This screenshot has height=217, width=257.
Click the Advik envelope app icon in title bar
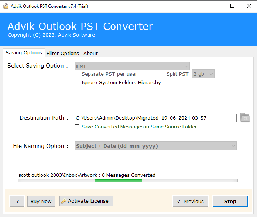[x=6, y=6]
